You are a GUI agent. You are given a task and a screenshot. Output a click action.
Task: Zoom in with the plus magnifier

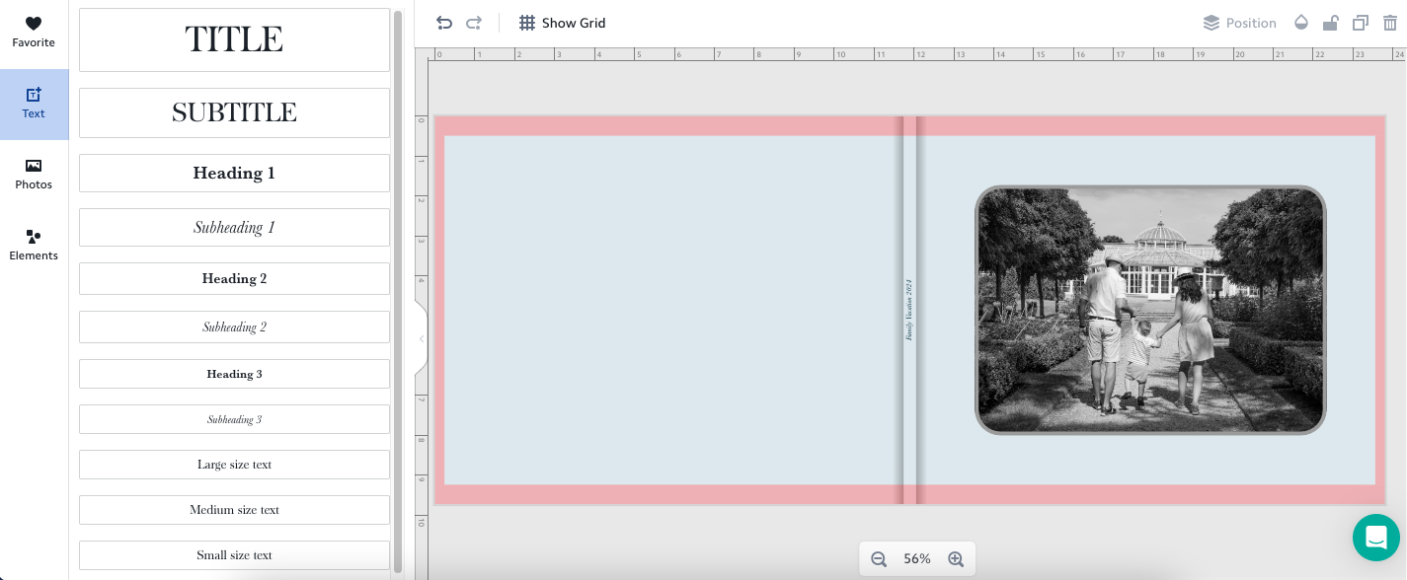pyautogui.click(x=956, y=558)
